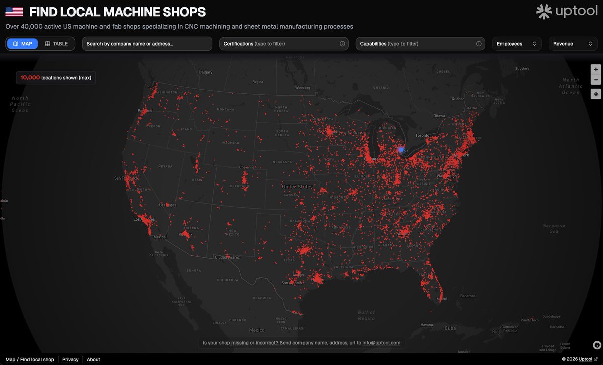Switch to the TABLE view

pyautogui.click(x=56, y=44)
